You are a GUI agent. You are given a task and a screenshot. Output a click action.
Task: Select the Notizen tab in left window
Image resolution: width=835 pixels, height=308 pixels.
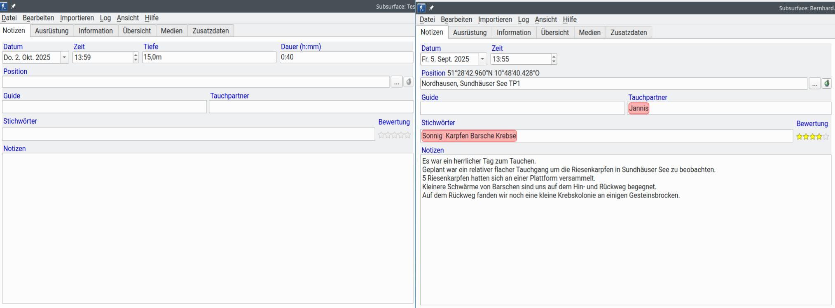coord(14,31)
